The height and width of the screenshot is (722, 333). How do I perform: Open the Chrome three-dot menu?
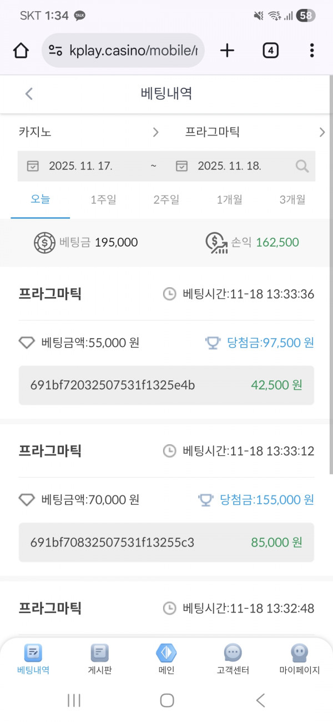312,50
